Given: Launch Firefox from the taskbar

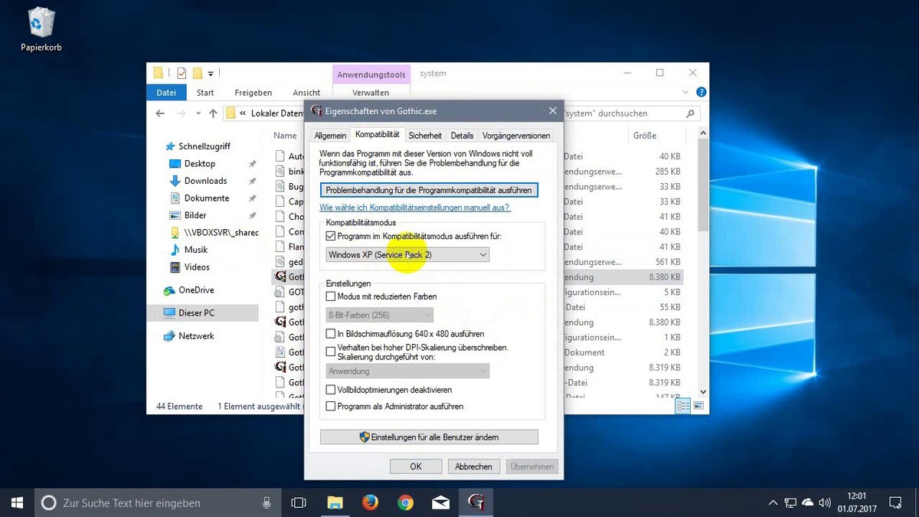Looking at the screenshot, I should point(370,502).
